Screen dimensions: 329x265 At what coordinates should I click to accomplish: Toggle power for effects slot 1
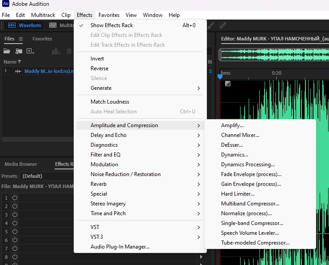point(15,197)
